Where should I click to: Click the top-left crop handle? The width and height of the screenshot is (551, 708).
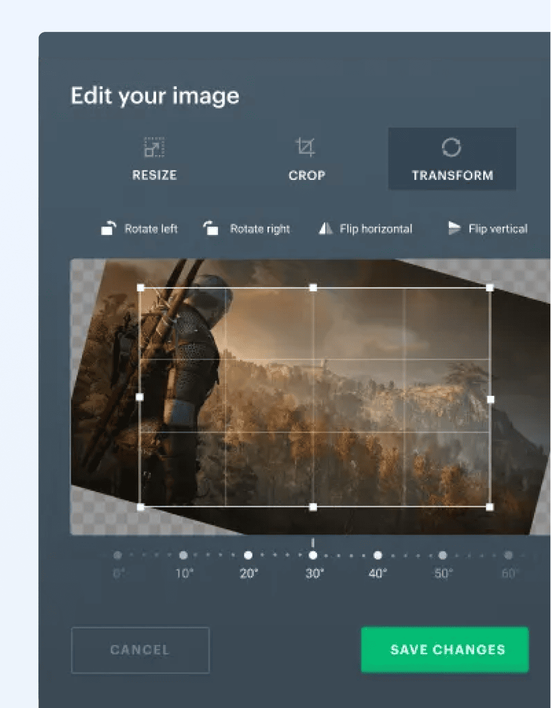140,288
